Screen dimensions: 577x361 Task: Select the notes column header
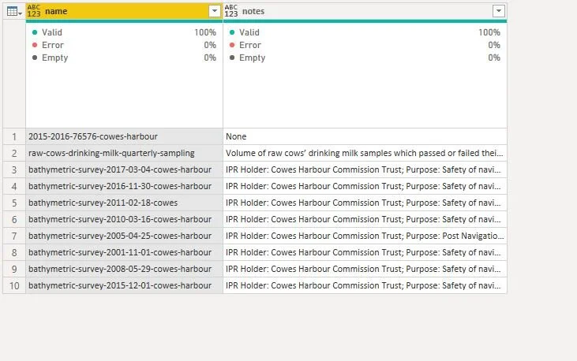(x=365, y=11)
